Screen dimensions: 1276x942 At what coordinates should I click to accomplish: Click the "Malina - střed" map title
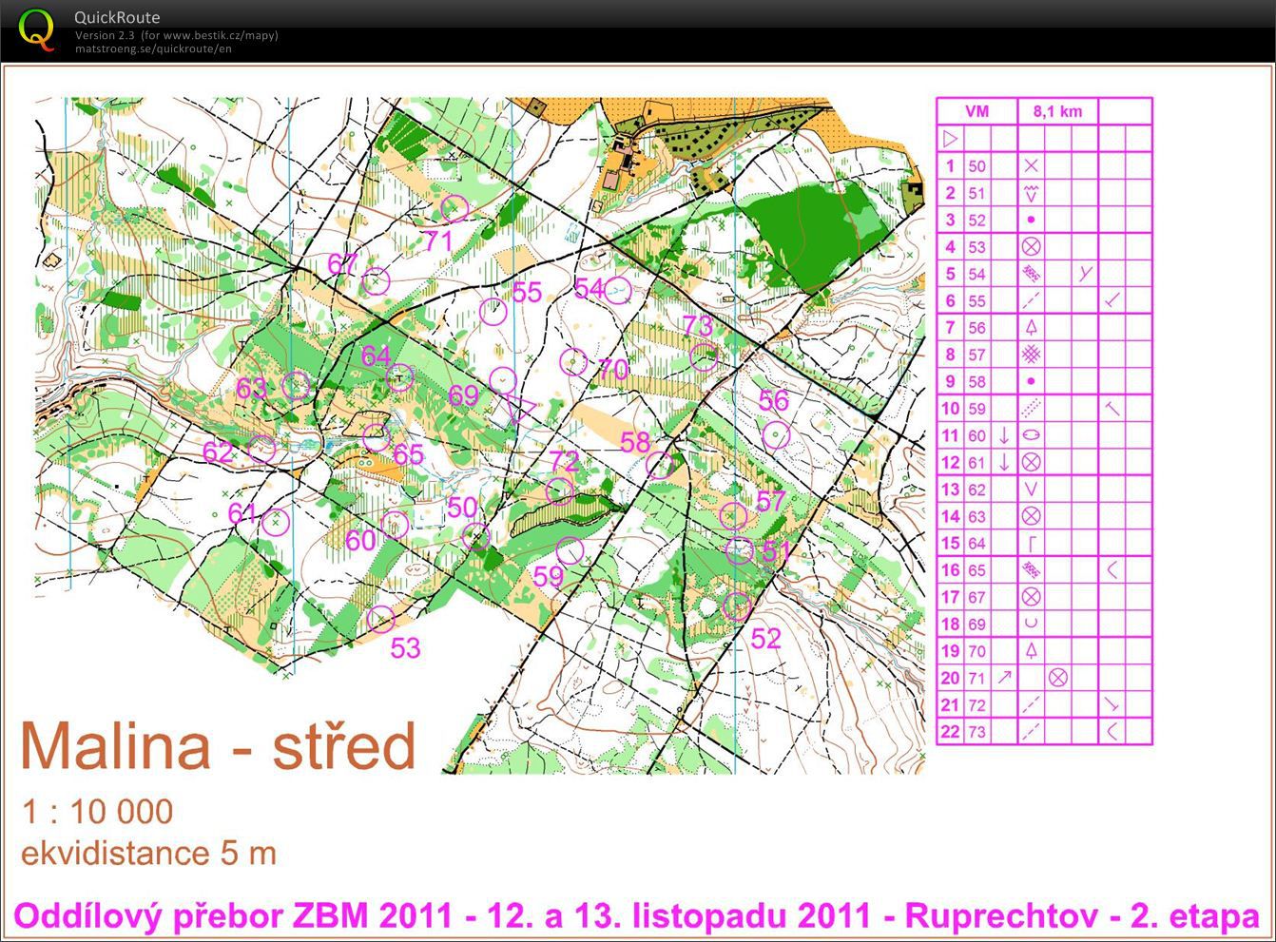point(219,746)
